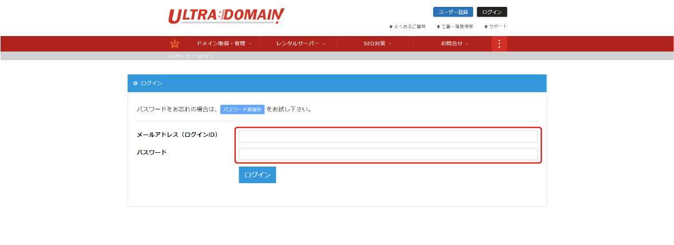Click the Ultra Domain logo
674x245 pixels.
(x=226, y=16)
